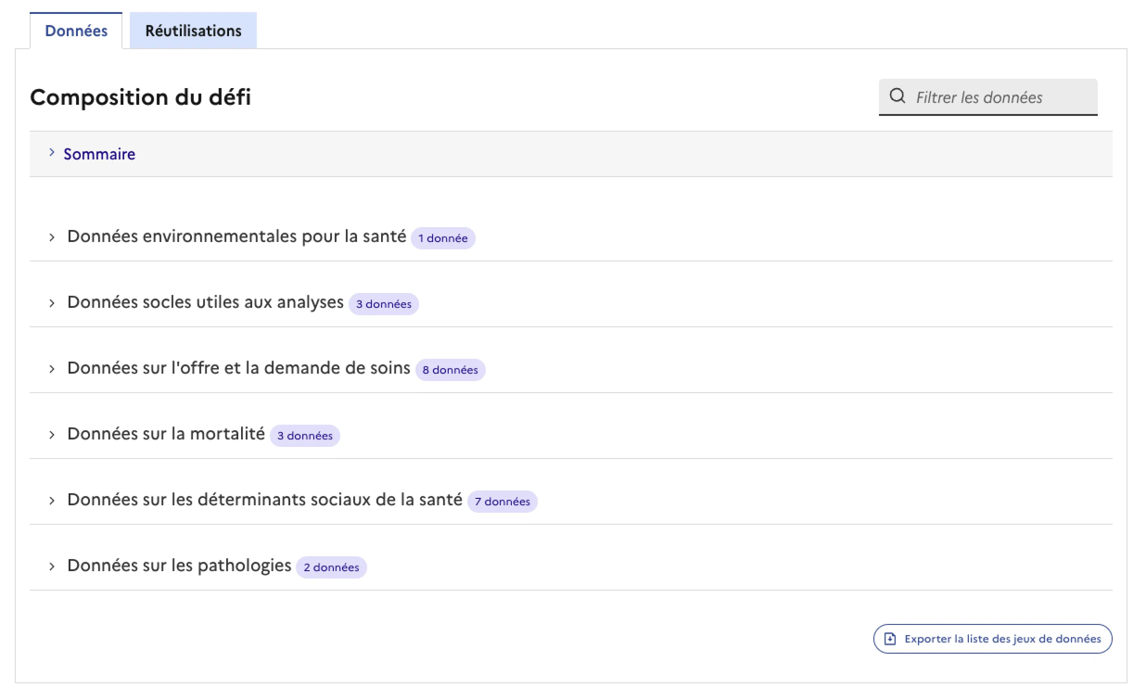Image resolution: width=1146 pixels, height=700 pixels.
Task: Click the chevron beside Données sur l'offre et la demande
Action: click(x=52, y=369)
